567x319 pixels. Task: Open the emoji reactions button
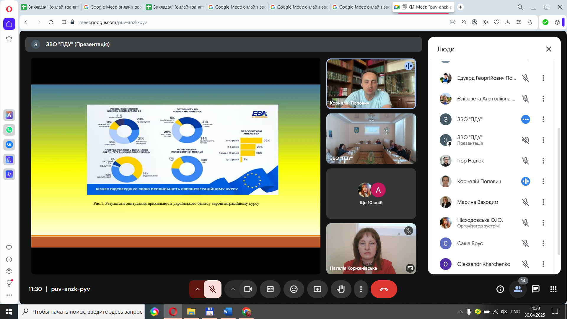tap(294, 289)
